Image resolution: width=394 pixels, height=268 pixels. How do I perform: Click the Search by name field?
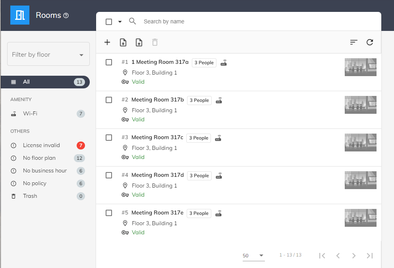coord(238,21)
